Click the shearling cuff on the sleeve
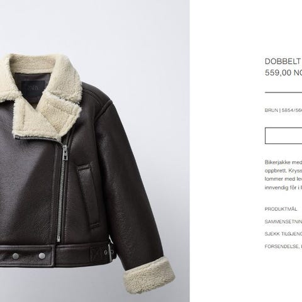The height and width of the screenshot is (302, 302). [x=149, y=275]
